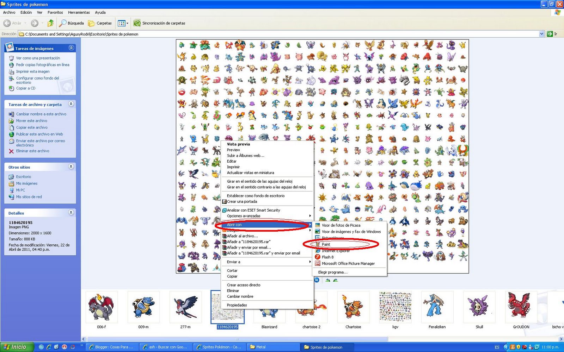This screenshot has width=564, height=352.
Task: Open the Ayuda menu
Action: coord(100,12)
